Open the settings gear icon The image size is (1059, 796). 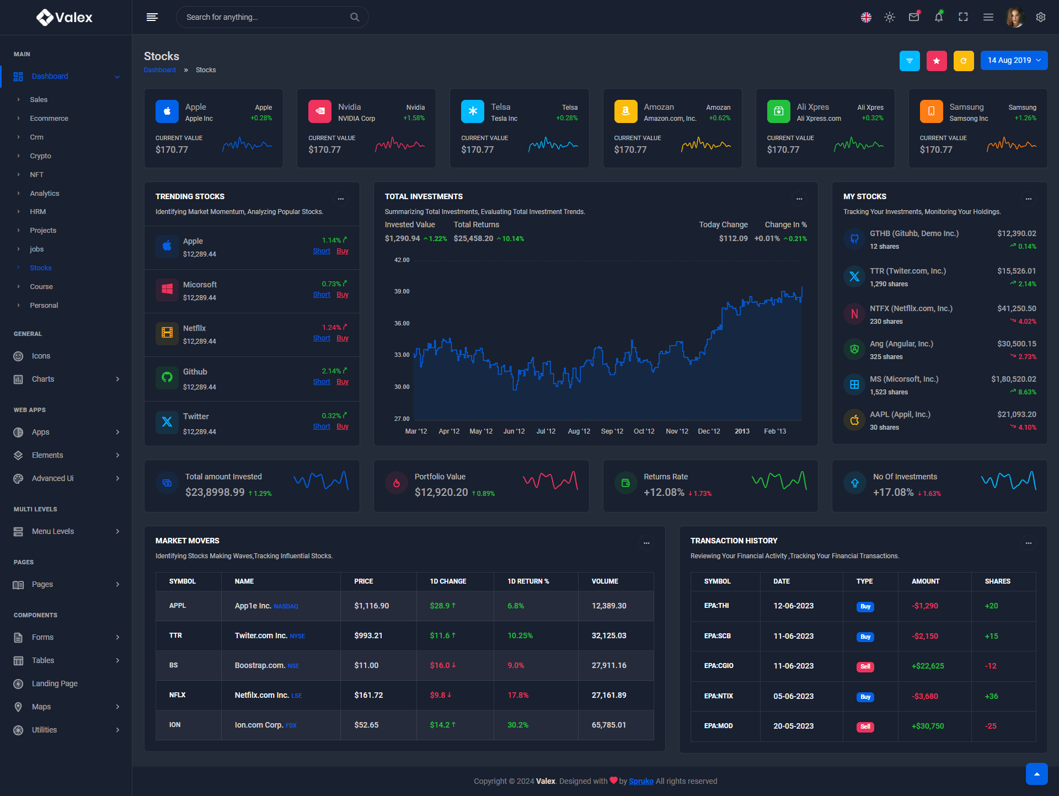[1041, 17]
